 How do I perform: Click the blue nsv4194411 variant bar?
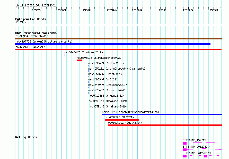tap(162, 114)
